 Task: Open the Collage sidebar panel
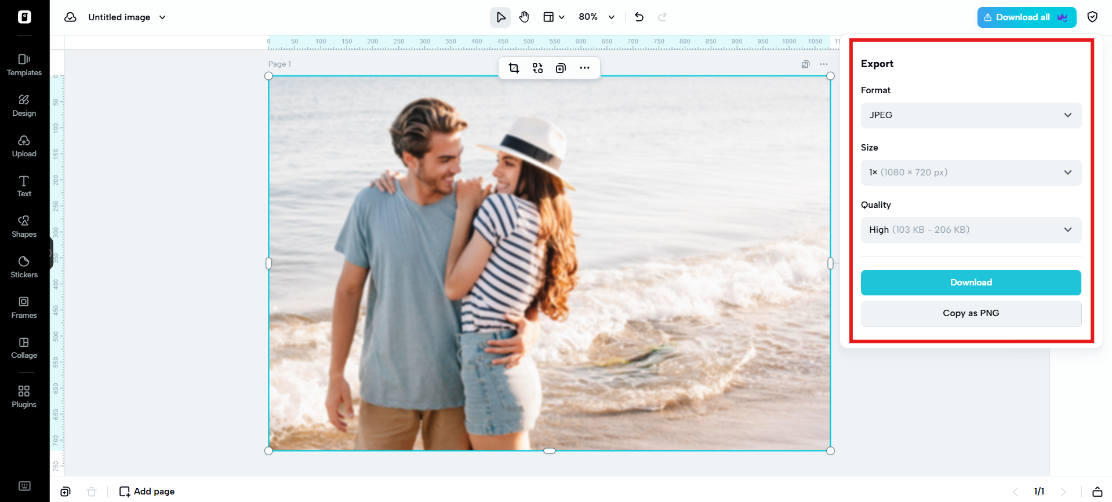click(24, 347)
